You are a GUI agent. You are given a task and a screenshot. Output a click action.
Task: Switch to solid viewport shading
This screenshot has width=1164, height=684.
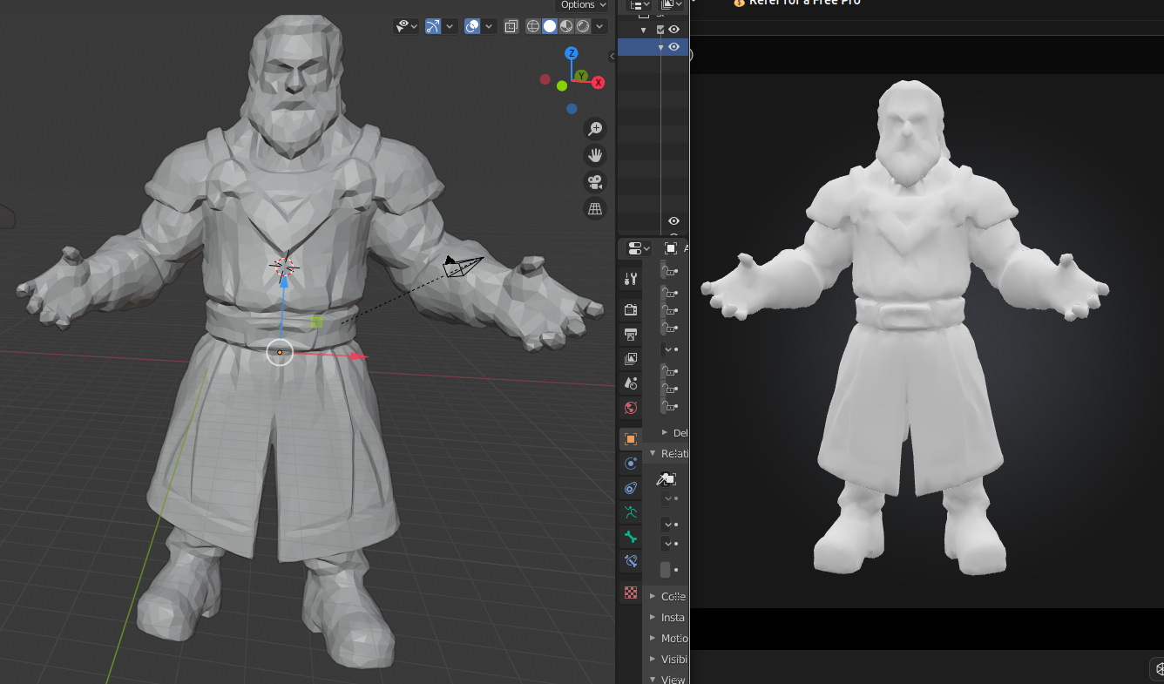[x=550, y=26]
